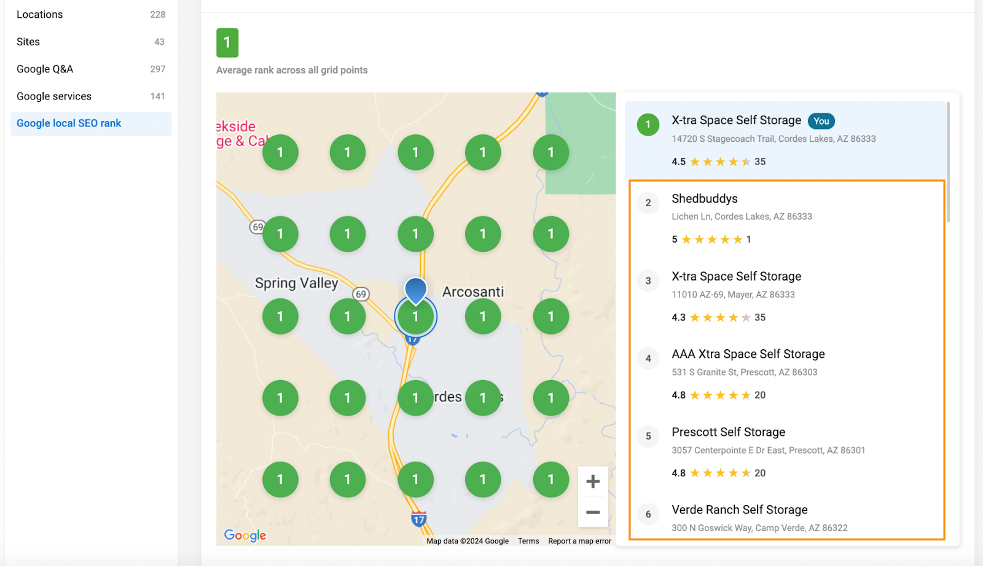The width and height of the screenshot is (983, 566).
Task: Zoom in on the map
Action: click(593, 481)
